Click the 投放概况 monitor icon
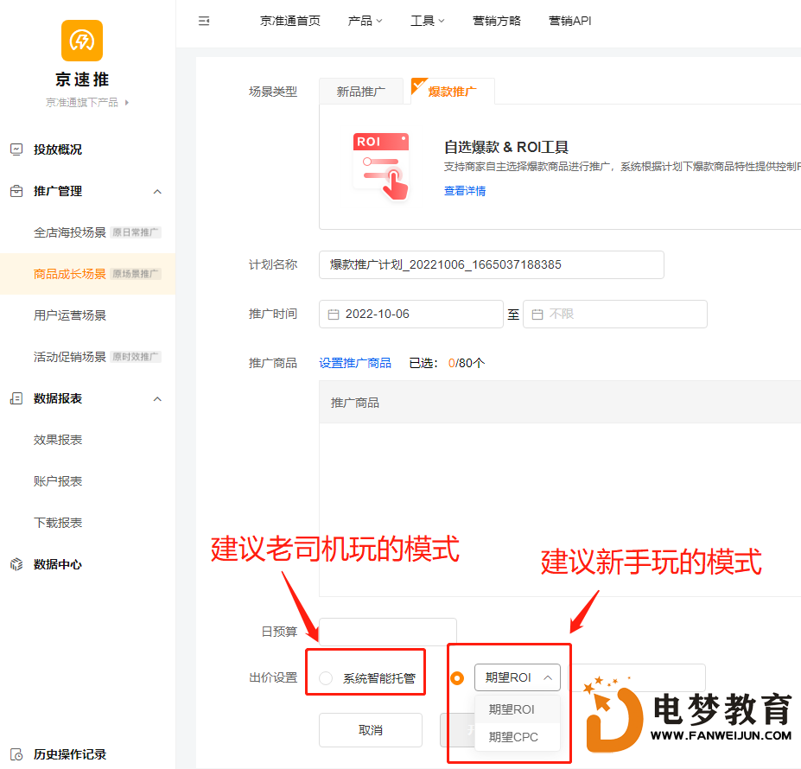Screen dimensions: 801x769 coord(16,149)
